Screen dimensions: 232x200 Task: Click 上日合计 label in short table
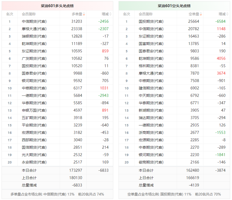click(146, 178)
